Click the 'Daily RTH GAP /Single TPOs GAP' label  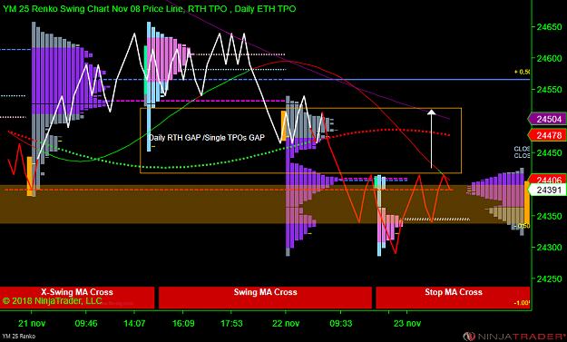pos(207,137)
